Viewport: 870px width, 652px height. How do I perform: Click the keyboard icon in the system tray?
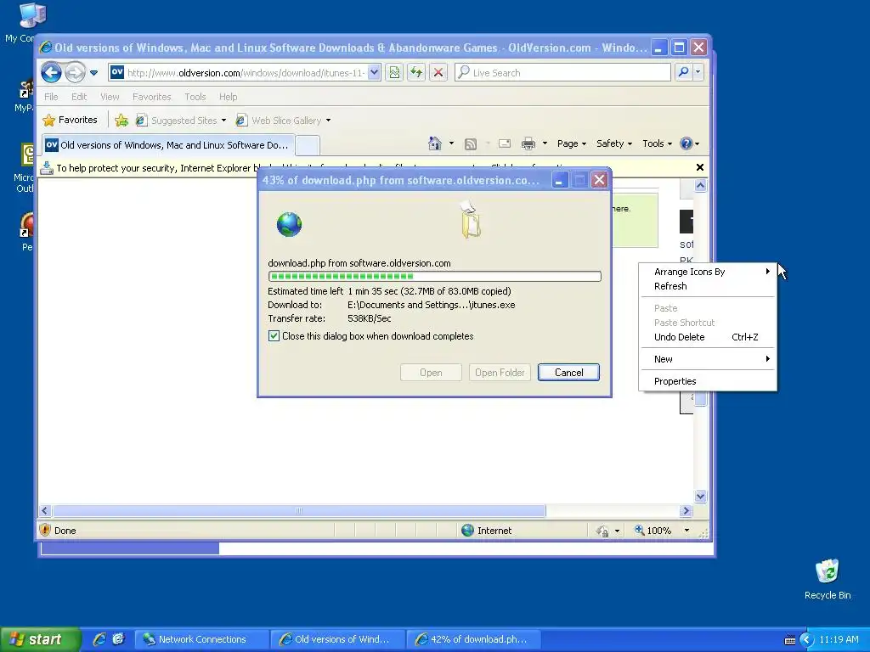789,640
